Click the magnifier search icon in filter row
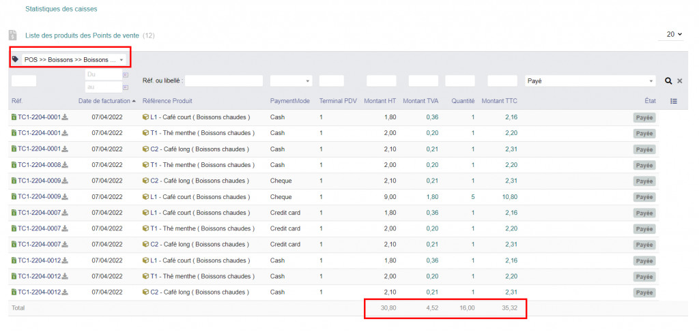 669,81
